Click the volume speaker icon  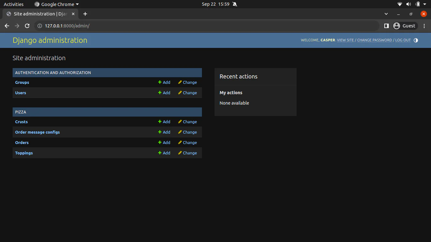409,4
